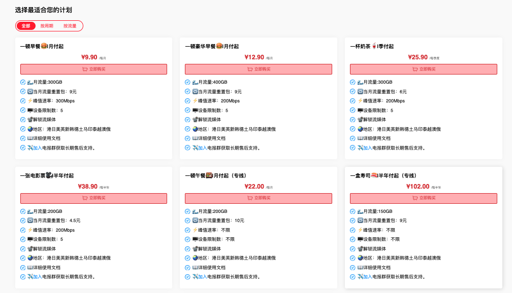Click wave icon beside 月流量:150GB
Viewport: 512px width, 293px height.
coord(360,211)
